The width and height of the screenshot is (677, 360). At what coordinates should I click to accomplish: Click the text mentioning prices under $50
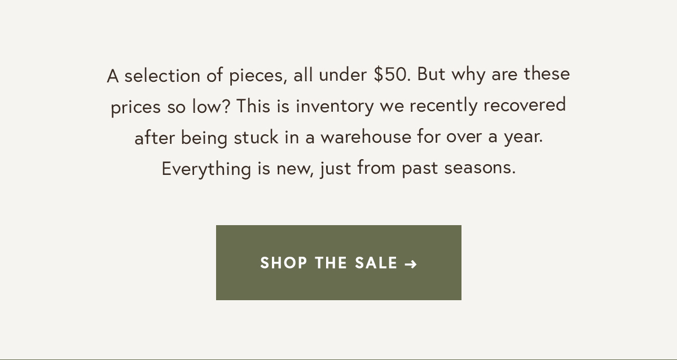[x=338, y=75]
